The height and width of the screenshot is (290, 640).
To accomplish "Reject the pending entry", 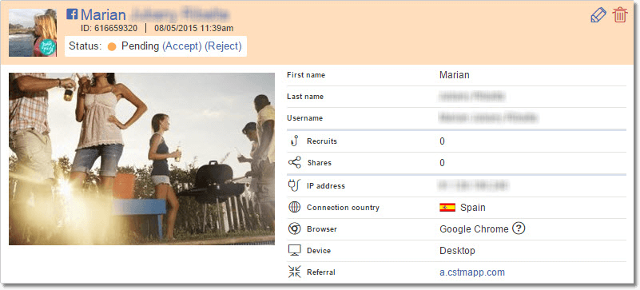I will tap(223, 46).
